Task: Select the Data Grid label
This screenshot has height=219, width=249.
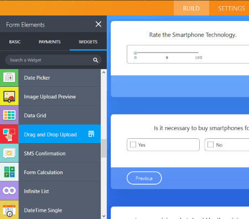Action: tap(35, 116)
